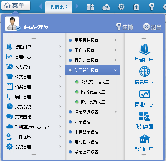Image resolution: width=166 pixels, height=161 pixels.
Task: Open the 信息中心 globe icon
Action: pos(145,72)
